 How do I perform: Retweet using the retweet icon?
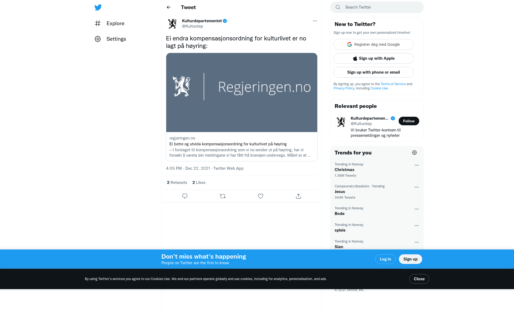[x=223, y=196]
